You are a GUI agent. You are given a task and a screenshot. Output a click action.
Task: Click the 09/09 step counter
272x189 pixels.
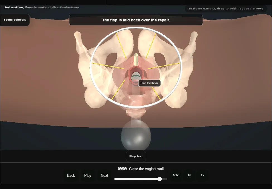coord(122,169)
